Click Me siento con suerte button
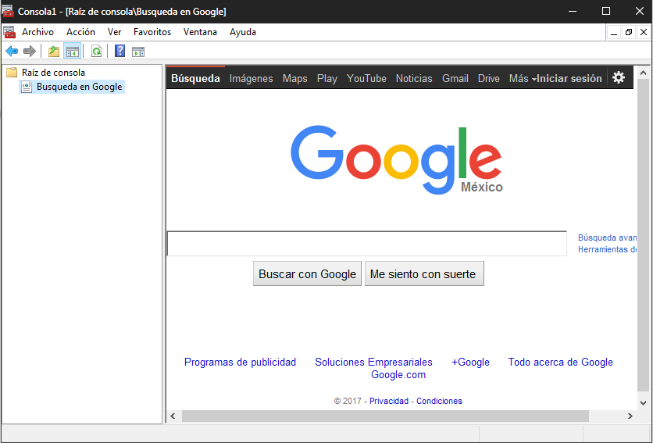The width and height of the screenshot is (653, 443). pyautogui.click(x=424, y=273)
